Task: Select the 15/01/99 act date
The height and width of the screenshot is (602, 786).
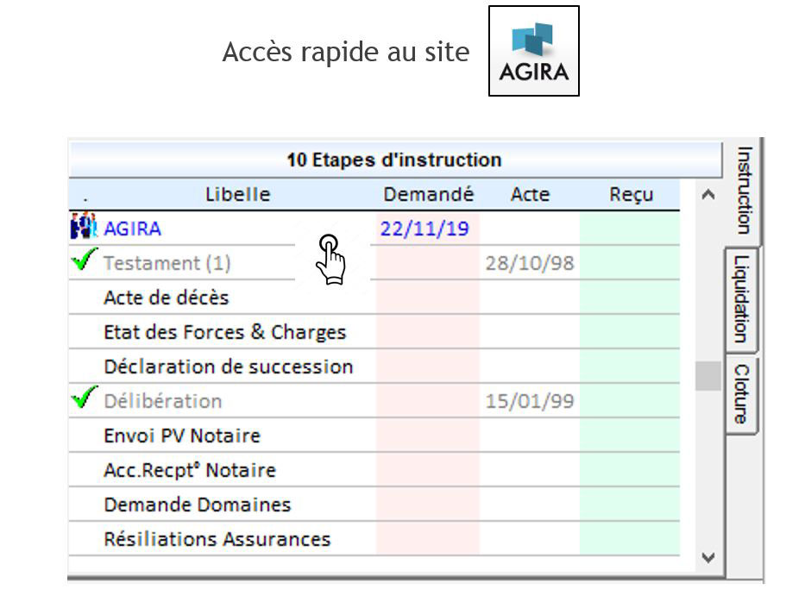Action: (530, 401)
